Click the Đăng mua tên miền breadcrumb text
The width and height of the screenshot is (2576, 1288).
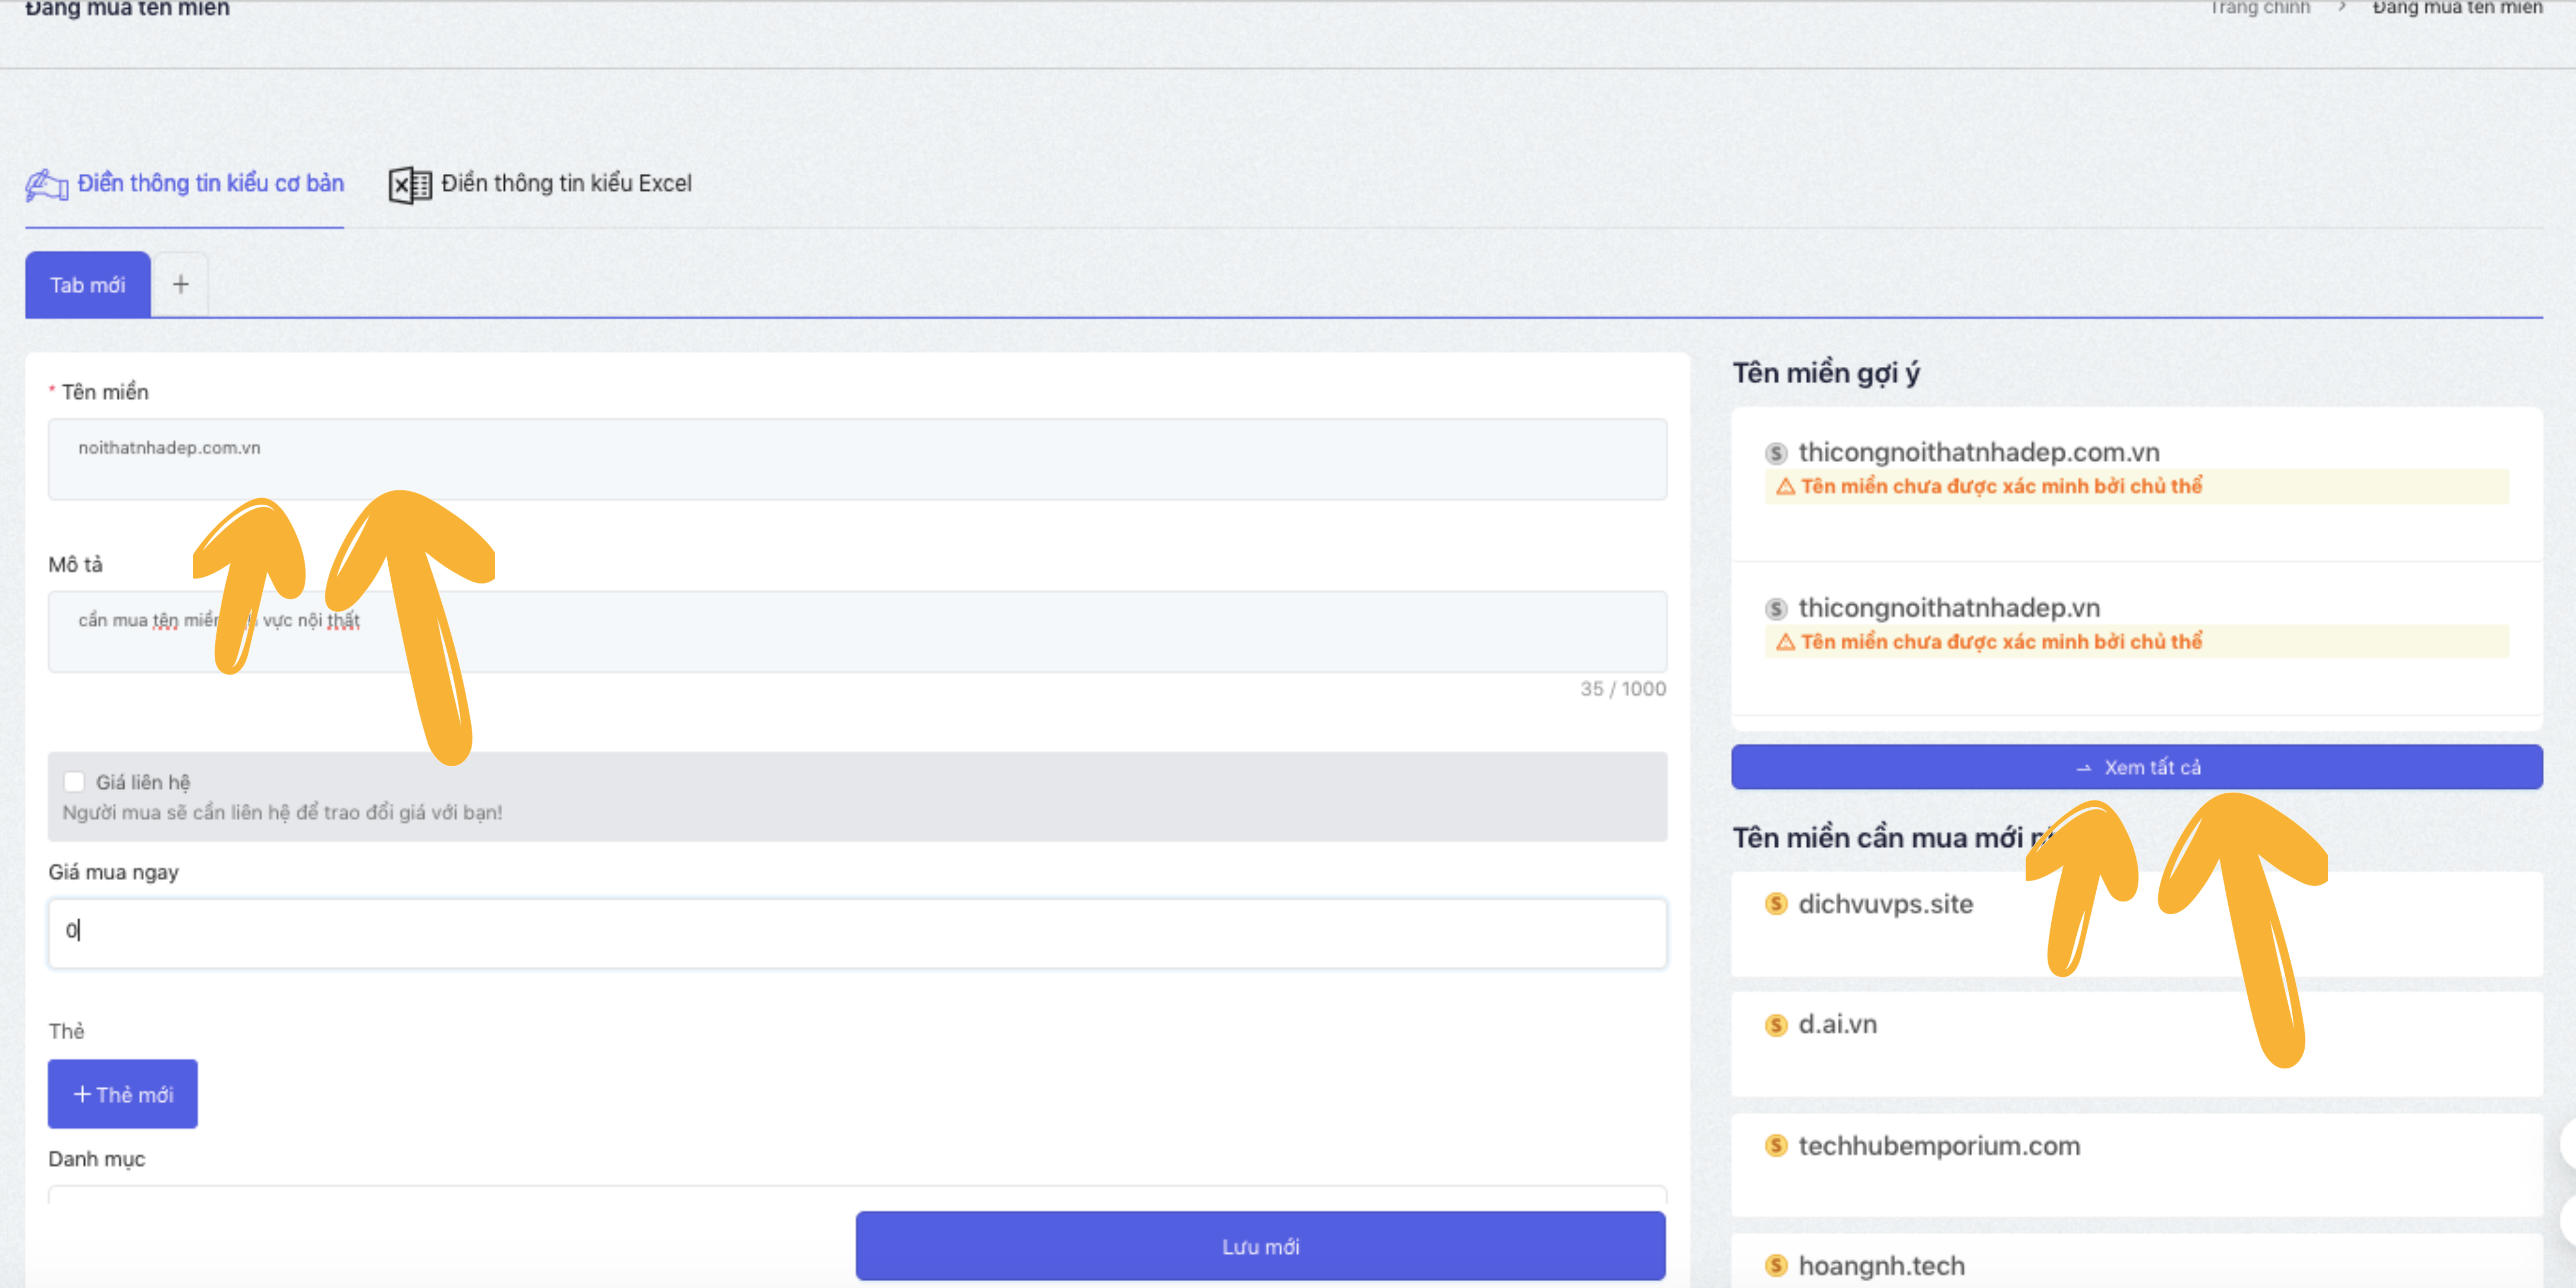[x=2457, y=8]
